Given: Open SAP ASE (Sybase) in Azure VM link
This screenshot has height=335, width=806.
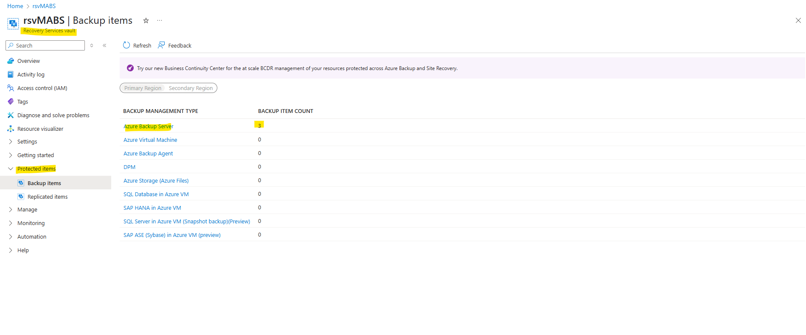Looking at the screenshot, I should click(x=172, y=235).
